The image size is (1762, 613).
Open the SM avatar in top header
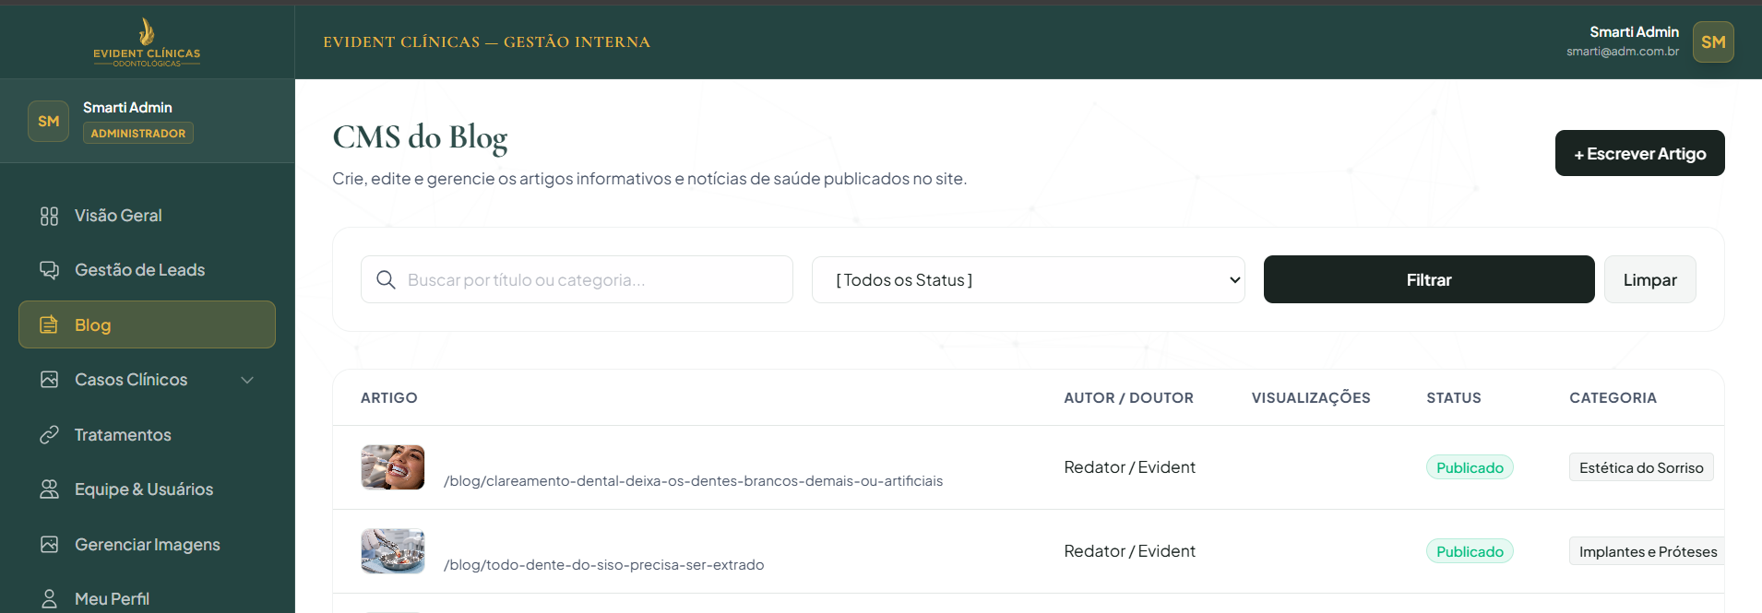tap(1713, 41)
